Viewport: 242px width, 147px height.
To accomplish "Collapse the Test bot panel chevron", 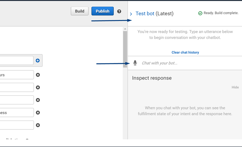I will click(131, 14).
